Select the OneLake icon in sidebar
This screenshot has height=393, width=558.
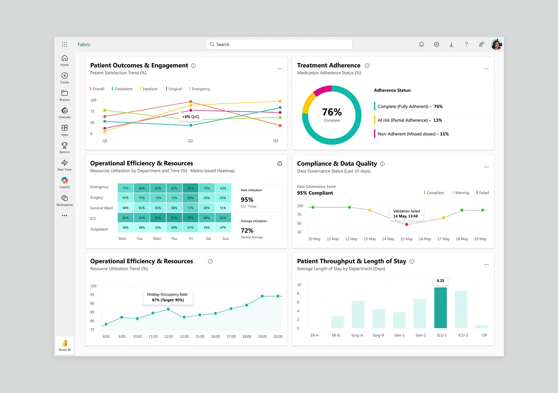click(x=64, y=111)
